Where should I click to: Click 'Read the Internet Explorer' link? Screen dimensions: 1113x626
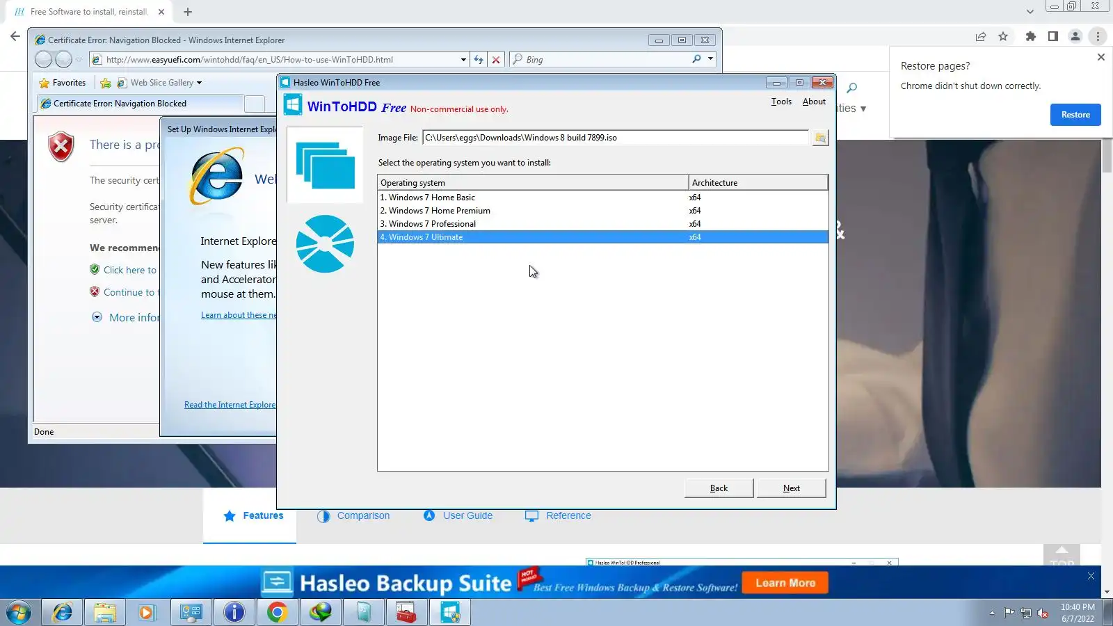230,405
